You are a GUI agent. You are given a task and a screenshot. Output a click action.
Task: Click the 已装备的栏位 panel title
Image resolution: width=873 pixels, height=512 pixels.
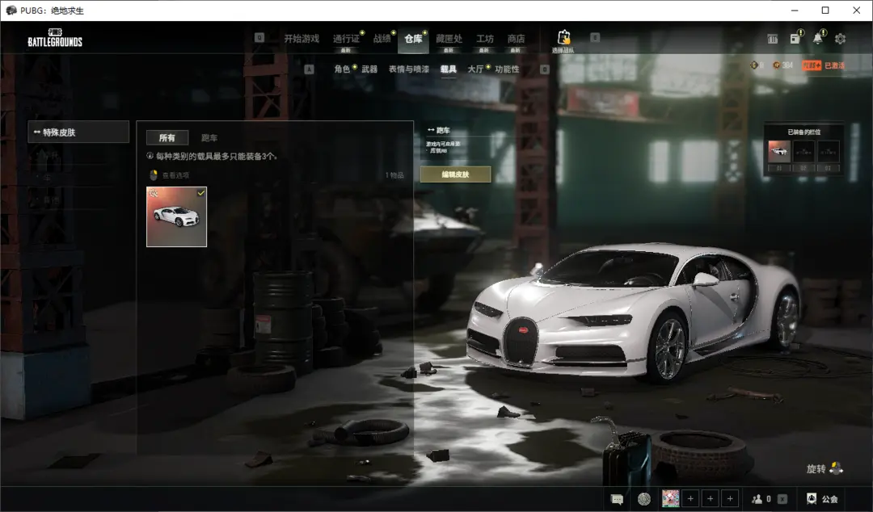coord(804,132)
